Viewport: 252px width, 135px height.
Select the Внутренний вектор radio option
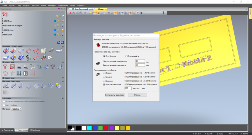point(127,56)
